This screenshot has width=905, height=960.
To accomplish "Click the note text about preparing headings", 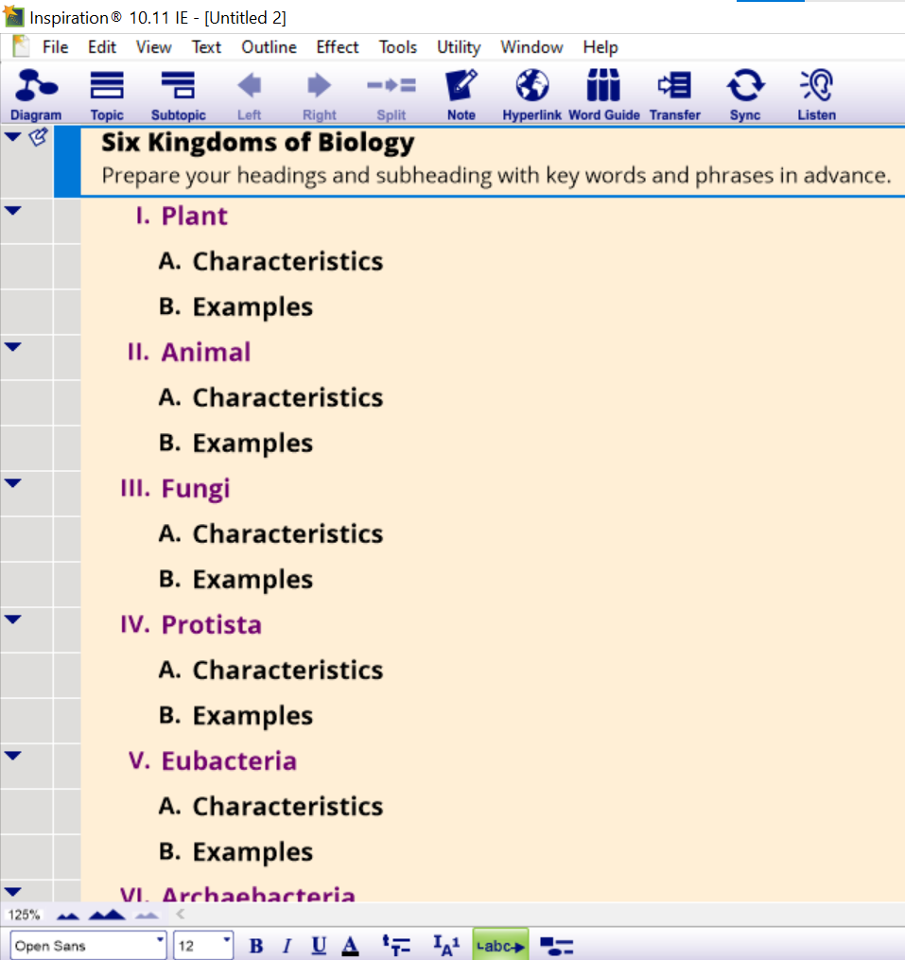I will point(496,176).
